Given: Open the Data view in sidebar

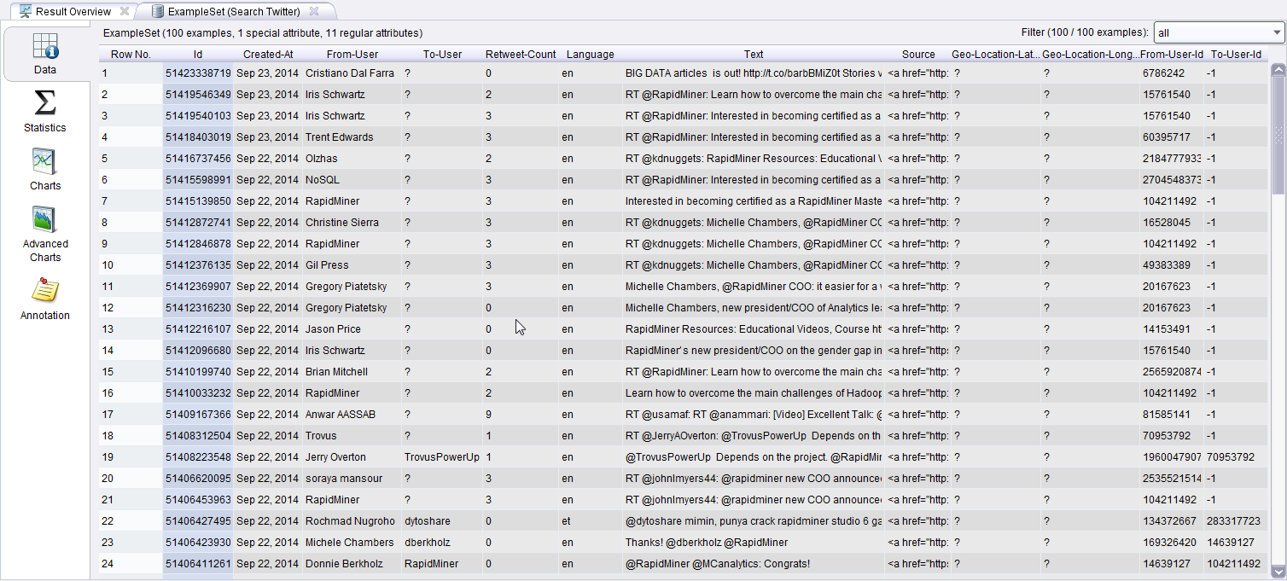Looking at the screenshot, I should click(x=45, y=54).
